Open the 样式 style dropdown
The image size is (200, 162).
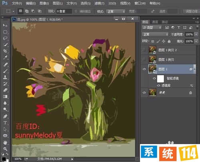click(x=116, y=12)
